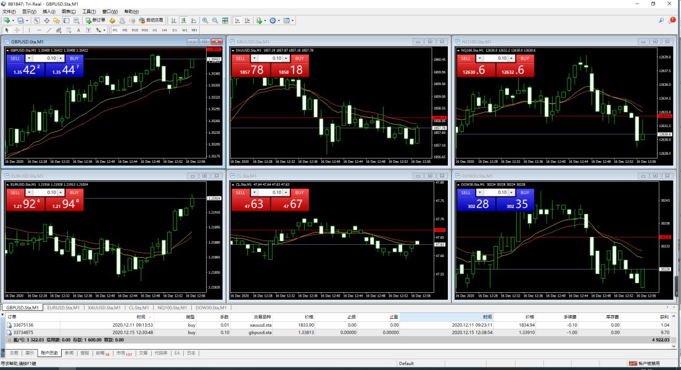This screenshot has width=681, height=370.
Task: Open the MetaEditor yellow diamond icon
Action: pyautogui.click(x=112, y=20)
